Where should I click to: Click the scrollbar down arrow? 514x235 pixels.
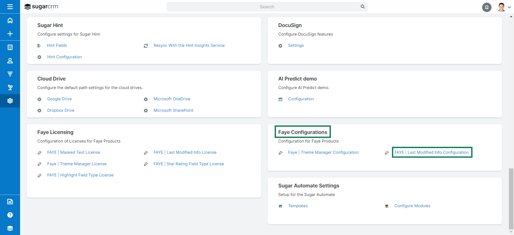pos(511,232)
